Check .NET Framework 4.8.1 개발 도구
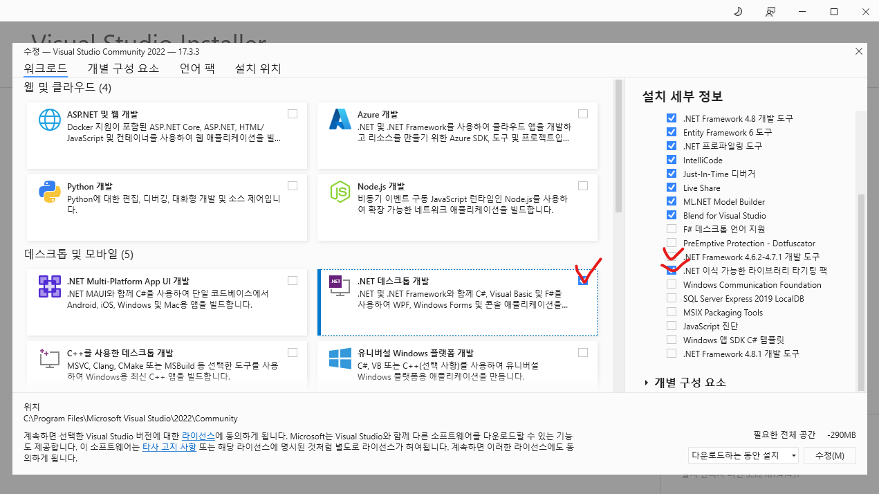879x494 pixels. pyautogui.click(x=671, y=354)
